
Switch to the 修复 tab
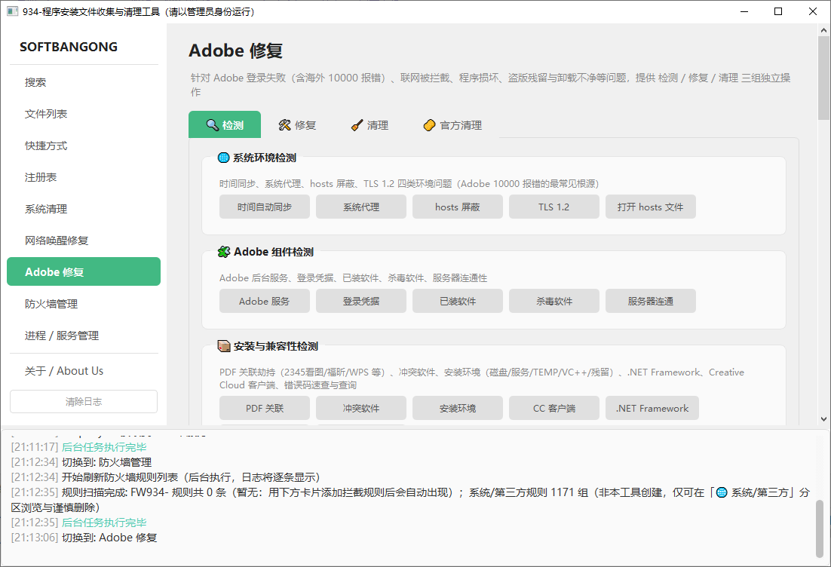297,125
